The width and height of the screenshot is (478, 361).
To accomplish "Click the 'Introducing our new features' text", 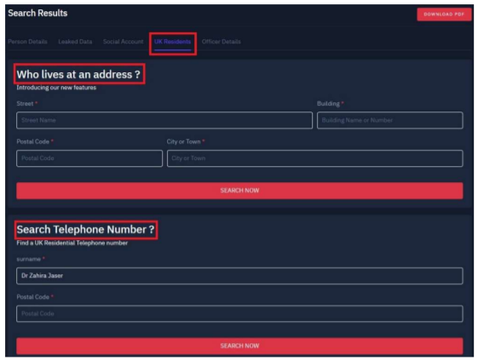I will click(56, 88).
